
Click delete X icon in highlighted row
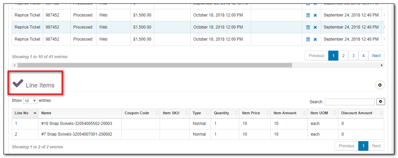315,27
